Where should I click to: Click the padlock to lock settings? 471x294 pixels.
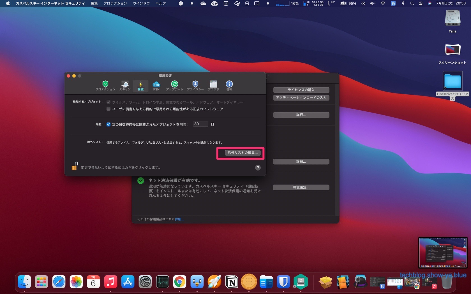[x=75, y=166]
